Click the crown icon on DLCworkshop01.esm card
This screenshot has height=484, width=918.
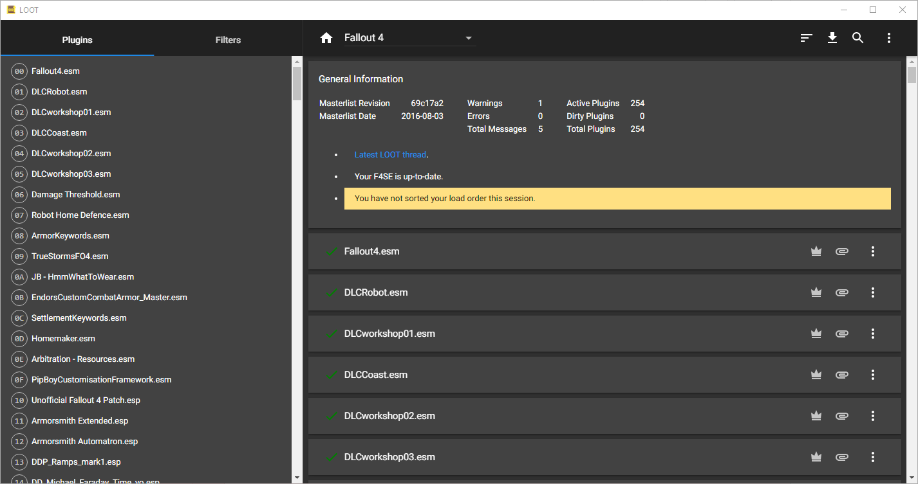click(x=816, y=334)
